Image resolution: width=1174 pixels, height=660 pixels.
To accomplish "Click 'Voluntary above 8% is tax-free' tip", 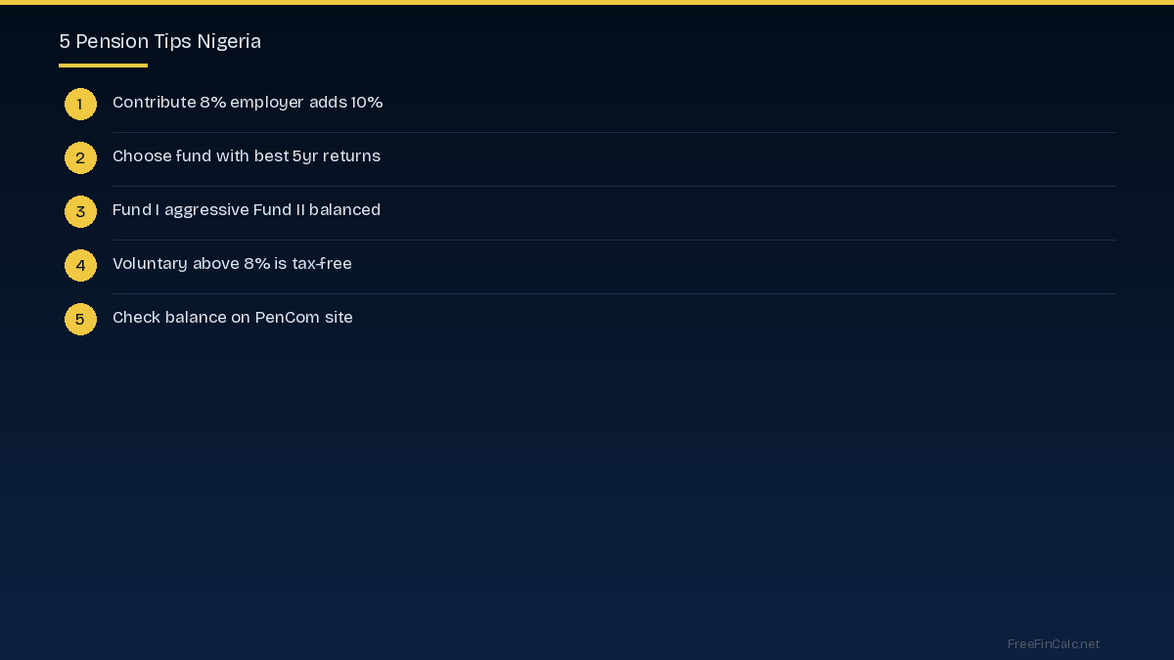I will tap(232, 264).
